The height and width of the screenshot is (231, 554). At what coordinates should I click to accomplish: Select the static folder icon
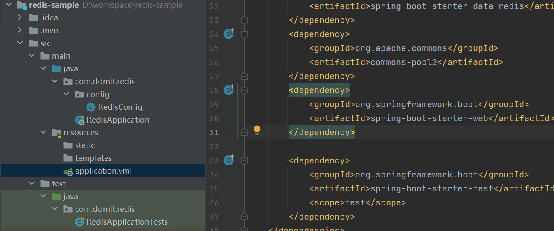click(67, 145)
